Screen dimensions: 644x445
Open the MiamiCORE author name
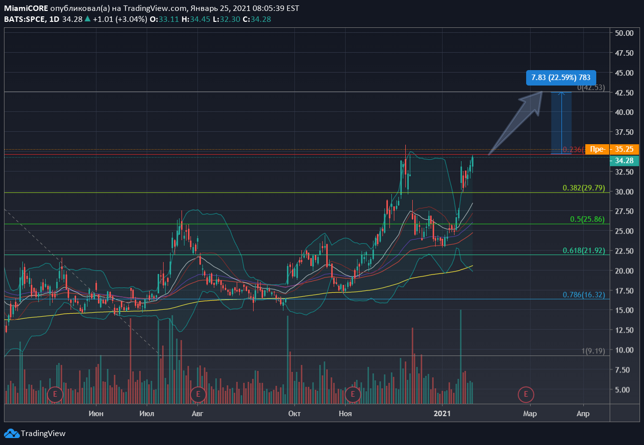click(26, 9)
